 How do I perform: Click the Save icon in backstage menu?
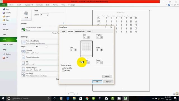(x=4, y=9)
